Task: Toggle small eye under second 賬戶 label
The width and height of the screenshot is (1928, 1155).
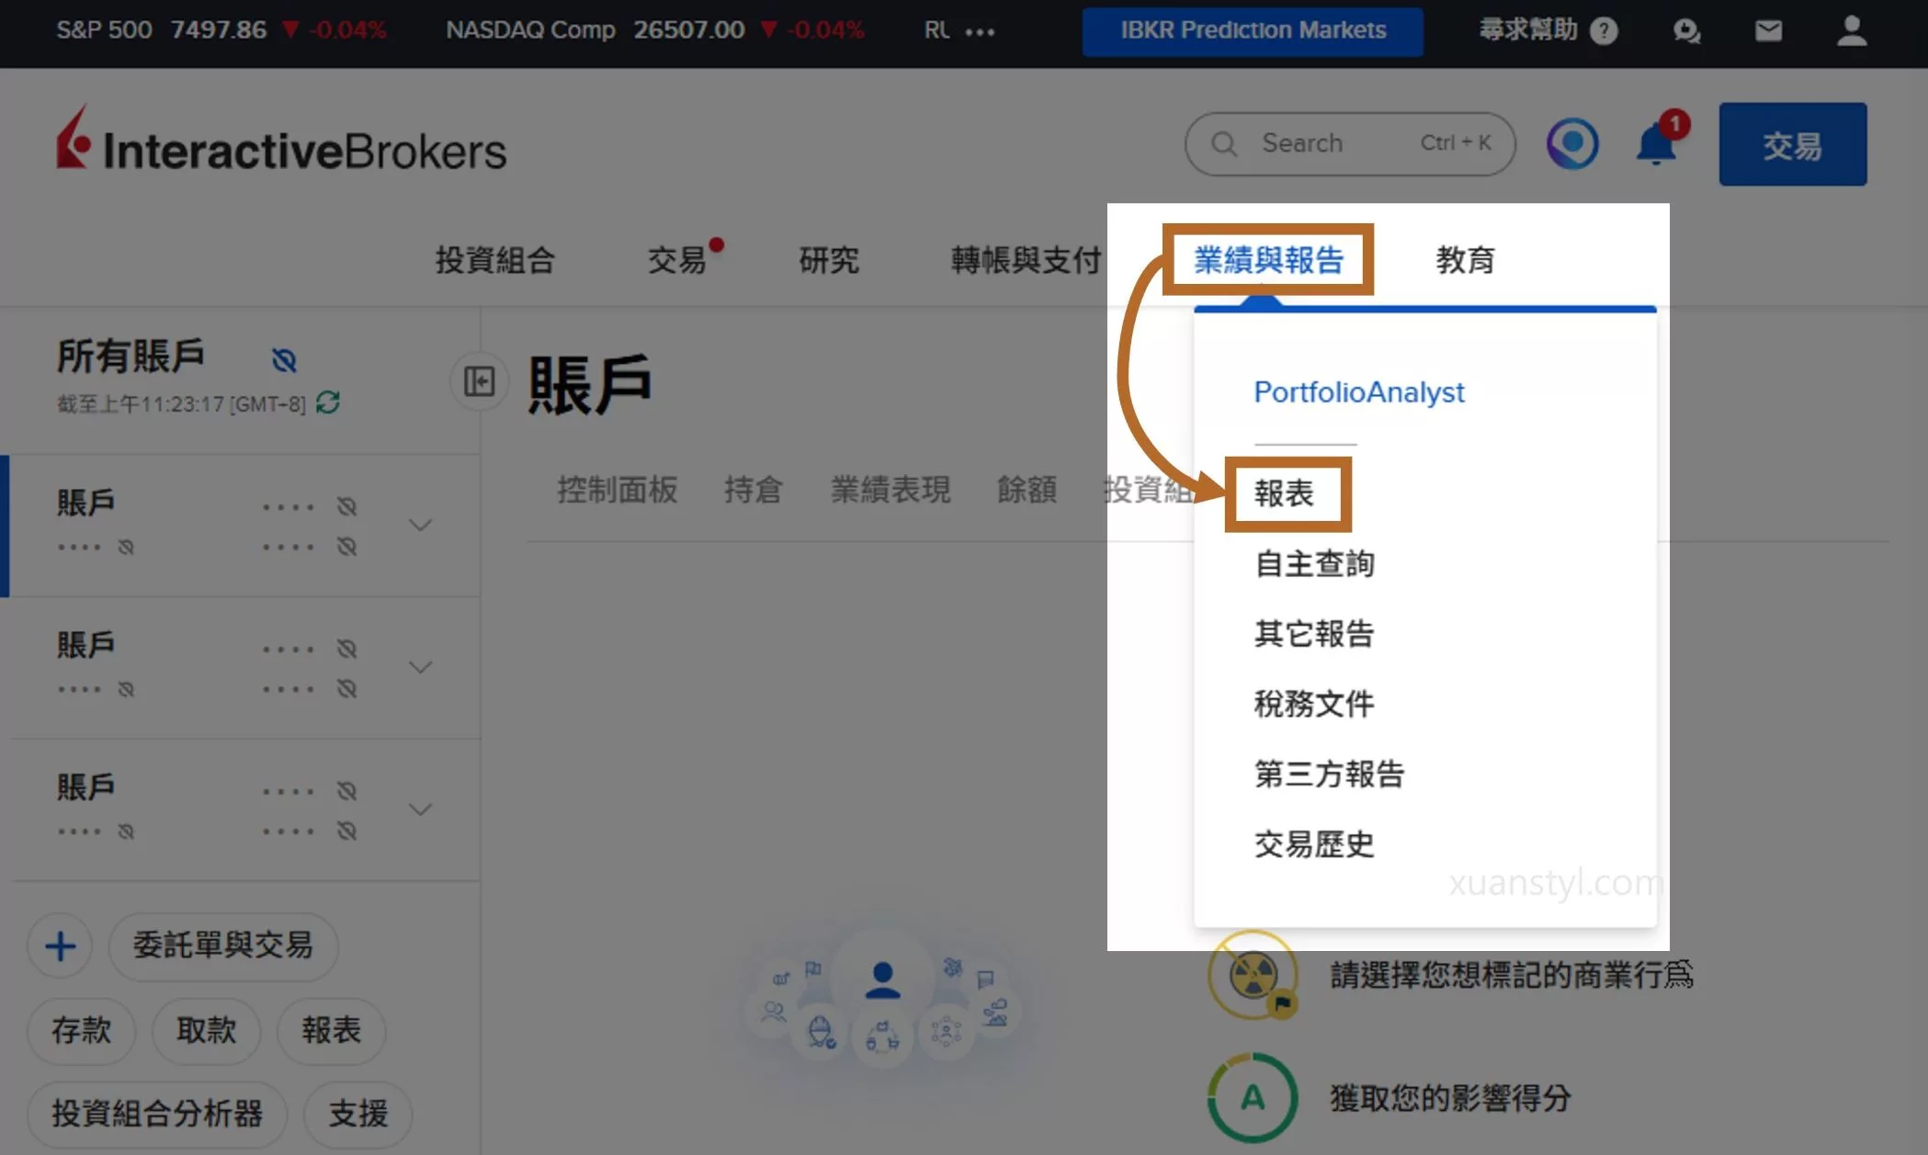Action: coord(126,689)
